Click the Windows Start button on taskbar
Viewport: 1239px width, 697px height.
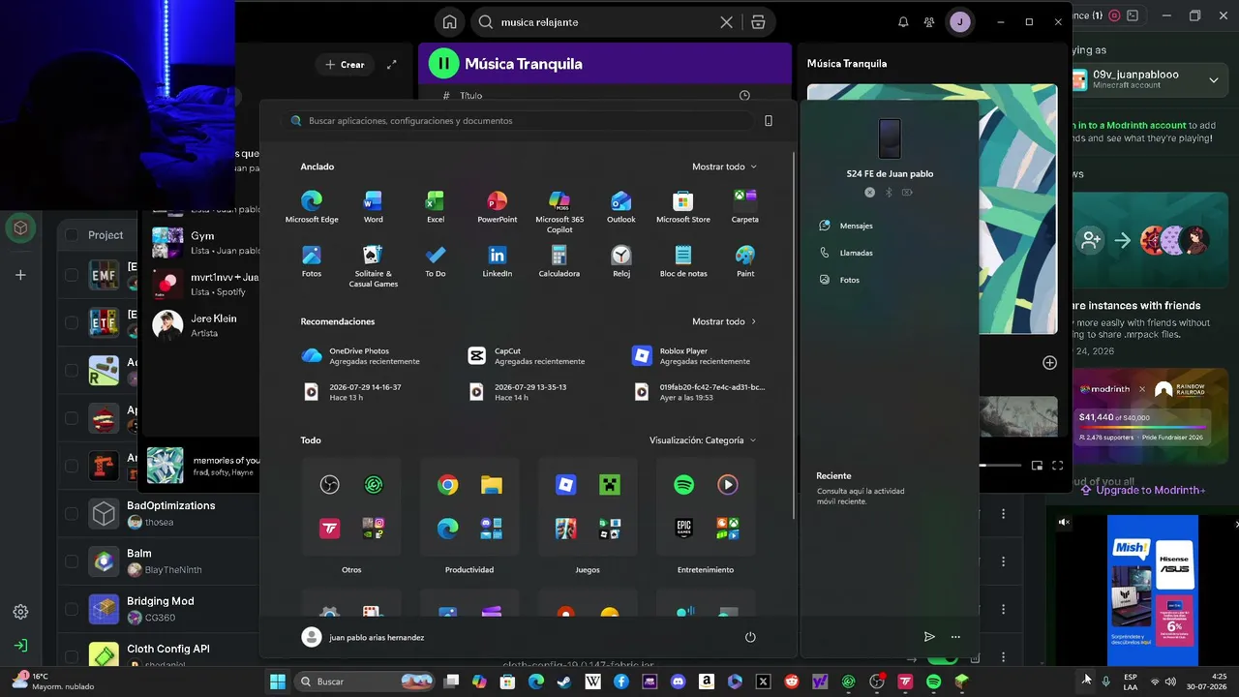pos(278,682)
